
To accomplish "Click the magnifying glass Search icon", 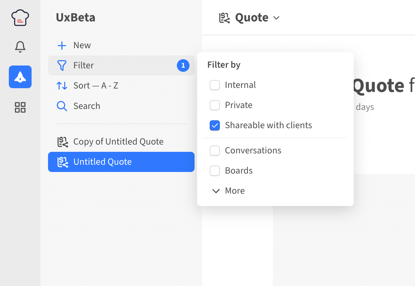I will point(62,106).
